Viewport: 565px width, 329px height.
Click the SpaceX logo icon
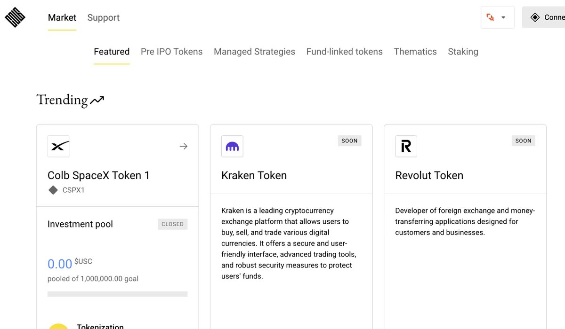click(x=58, y=146)
